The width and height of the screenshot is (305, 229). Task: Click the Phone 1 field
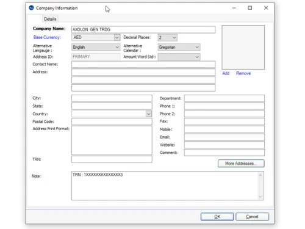click(224, 106)
